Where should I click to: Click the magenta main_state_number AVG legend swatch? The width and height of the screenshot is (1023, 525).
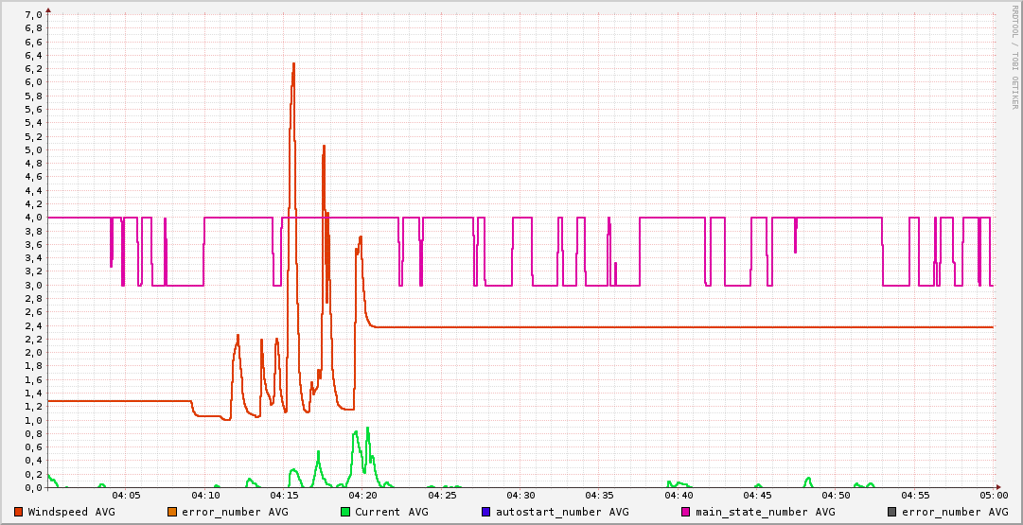point(685,512)
